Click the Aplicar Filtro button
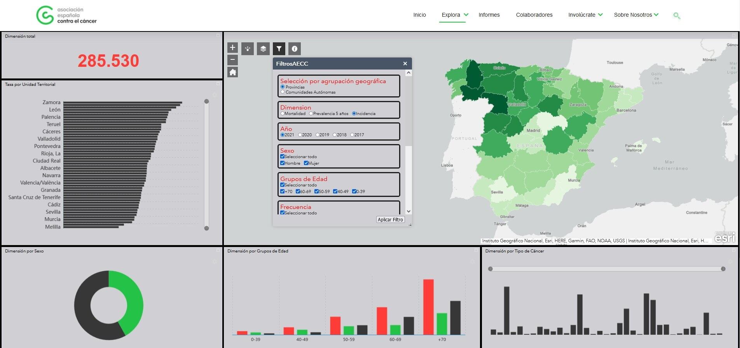 pos(390,220)
